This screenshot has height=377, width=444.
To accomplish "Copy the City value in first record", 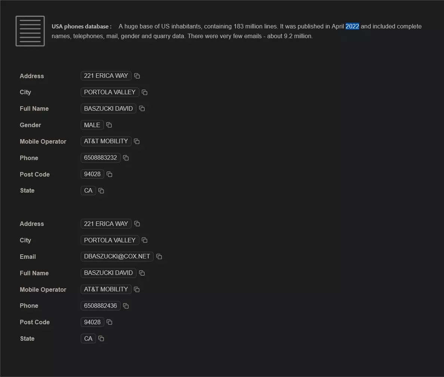I will point(144,92).
